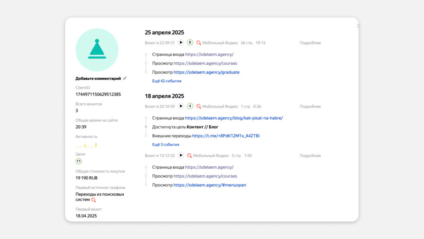Screen dimensions: 424x239
Task: Open "Подробнее" for the 13:12:32 visit
Action: (310, 156)
